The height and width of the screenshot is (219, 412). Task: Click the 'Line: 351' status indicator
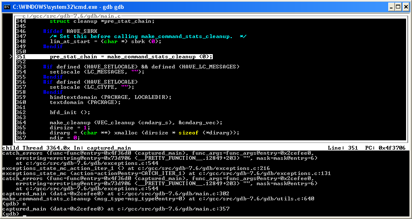click(342, 148)
